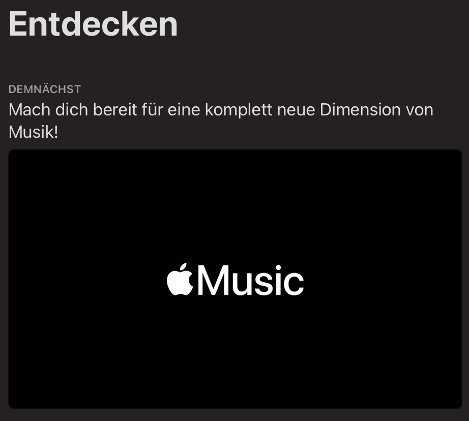Click the Apple logo in the banner
The width and height of the screenshot is (469, 421).
click(x=180, y=280)
